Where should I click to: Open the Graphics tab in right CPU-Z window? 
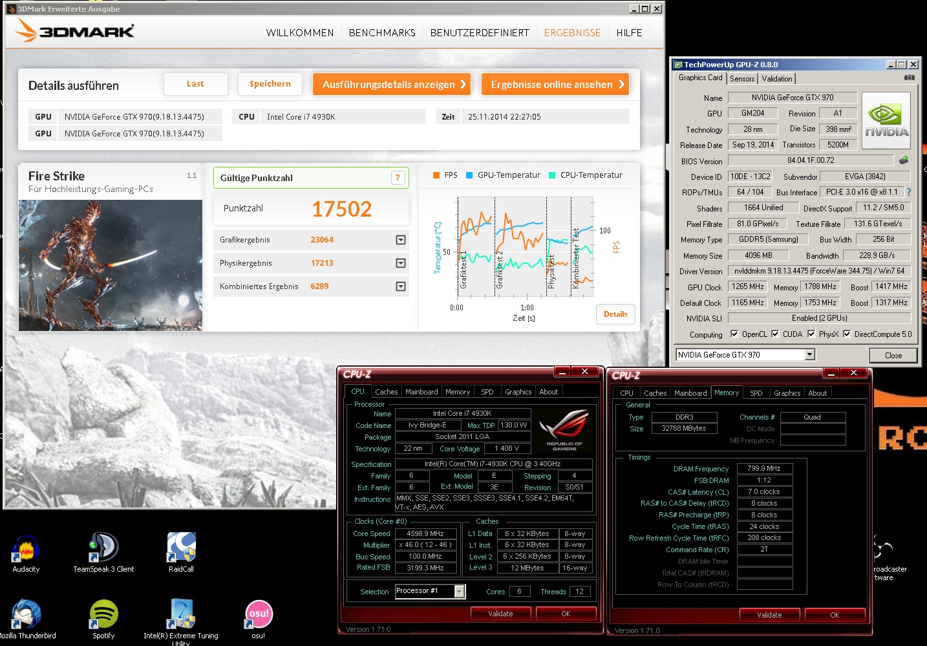pos(787,393)
